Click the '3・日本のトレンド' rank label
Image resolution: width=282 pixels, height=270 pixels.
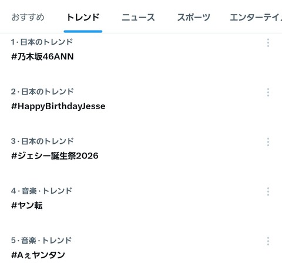tap(42, 141)
